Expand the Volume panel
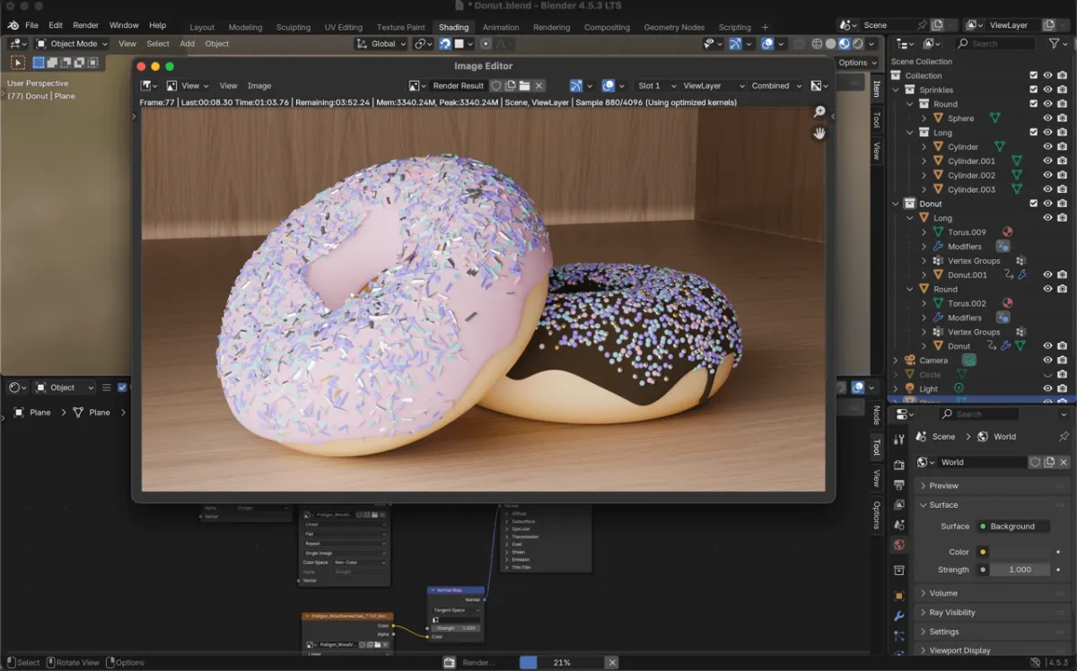Image resolution: width=1077 pixels, height=671 pixels. click(943, 593)
